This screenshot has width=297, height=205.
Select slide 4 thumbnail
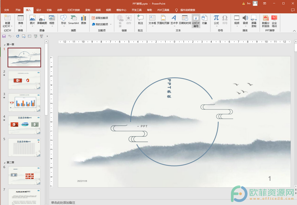coord(24,125)
